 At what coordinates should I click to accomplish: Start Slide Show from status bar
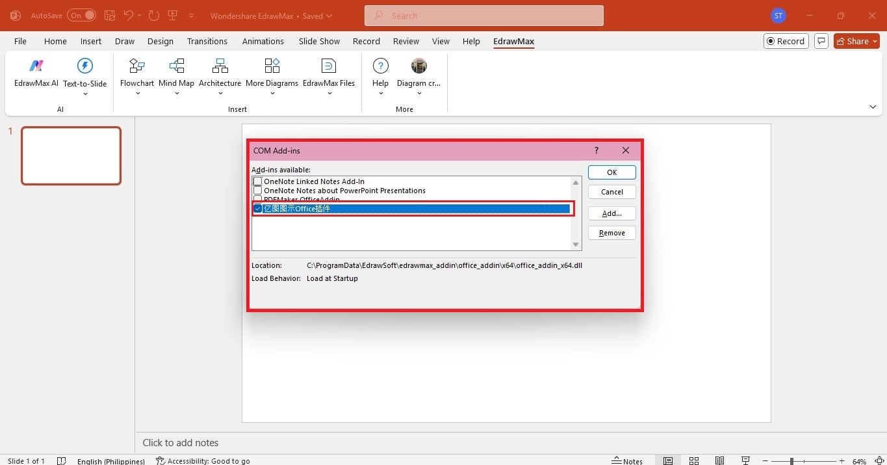[745, 460]
